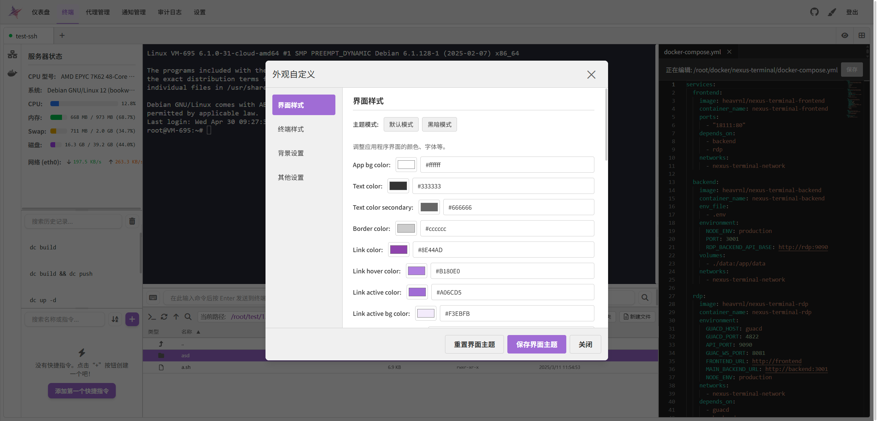
Task: Select the server status network icon
Action: click(12, 54)
